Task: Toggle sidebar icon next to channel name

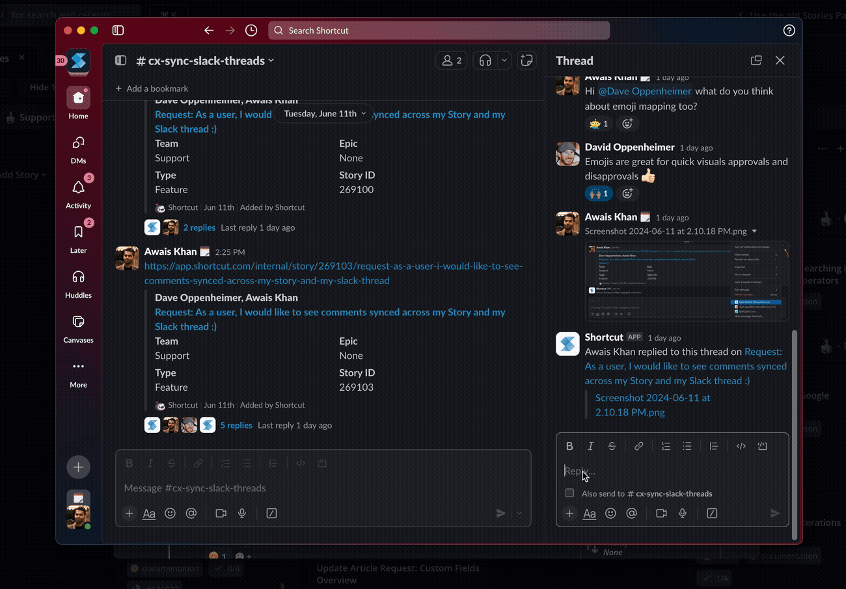Action: pyautogui.click(x=120, y=60)
